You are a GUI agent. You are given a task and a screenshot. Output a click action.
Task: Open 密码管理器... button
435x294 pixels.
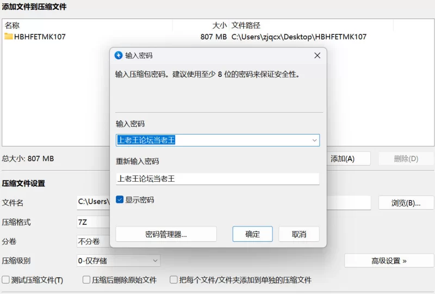(x=166, y=234)
